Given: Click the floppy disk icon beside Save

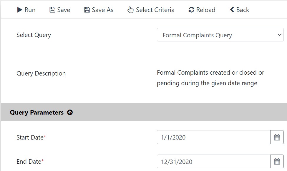Looking at the screenshot, I should click(x=52, y=10).
